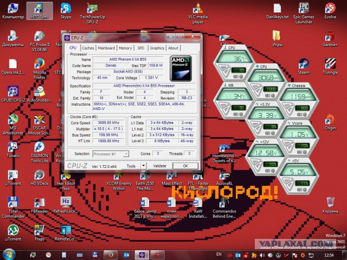
Task: Open Компьютер desktop icon
Action: tap(13, 11)
